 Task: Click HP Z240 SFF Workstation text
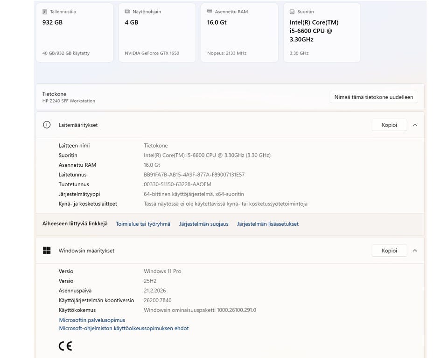point(69,101)
